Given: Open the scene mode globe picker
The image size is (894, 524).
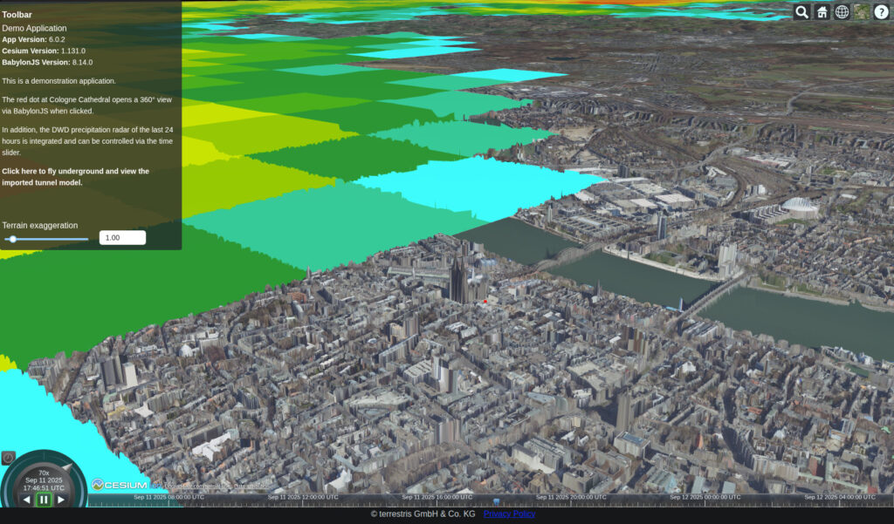Looking at the screenshot, I should click(842, 11).
